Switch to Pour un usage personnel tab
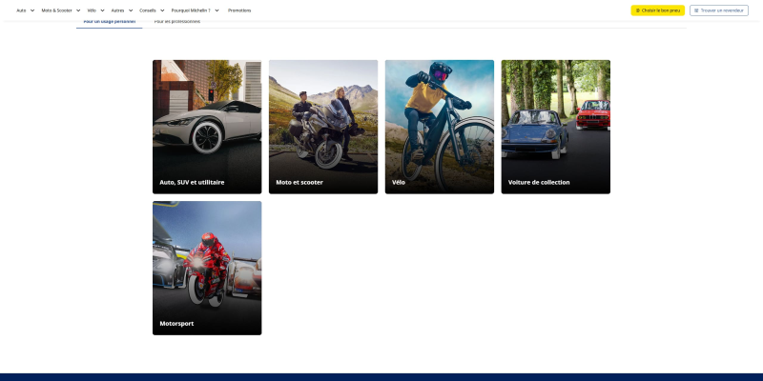763x381 pixels. tap(110, 22)
